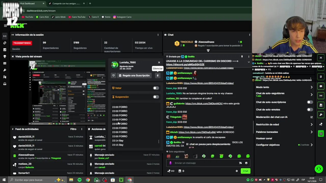326x183 pixels.
Task: Open the Instagram Carro bookmark
Action: coord(122,17)
